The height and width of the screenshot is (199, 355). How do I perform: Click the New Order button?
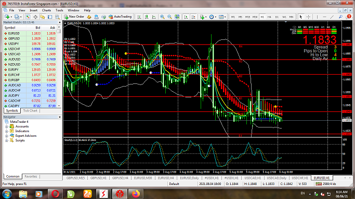click(x=74, y=17)
